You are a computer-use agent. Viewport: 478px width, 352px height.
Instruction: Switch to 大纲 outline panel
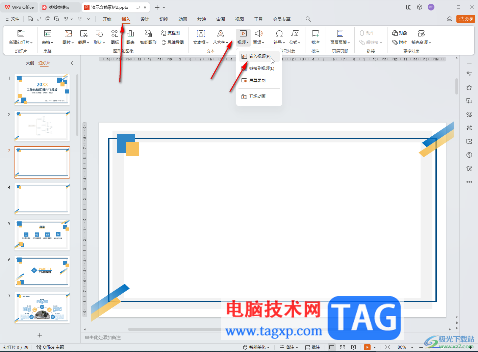point(30,63)
